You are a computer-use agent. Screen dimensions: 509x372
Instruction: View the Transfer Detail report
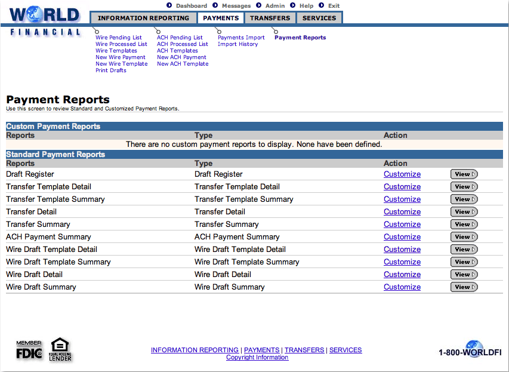click(x=464, y=212)
